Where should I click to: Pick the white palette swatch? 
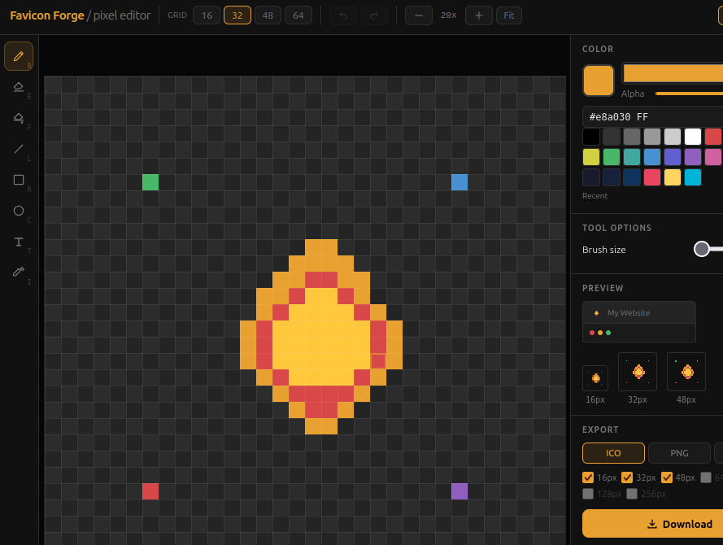coord(693,137)
